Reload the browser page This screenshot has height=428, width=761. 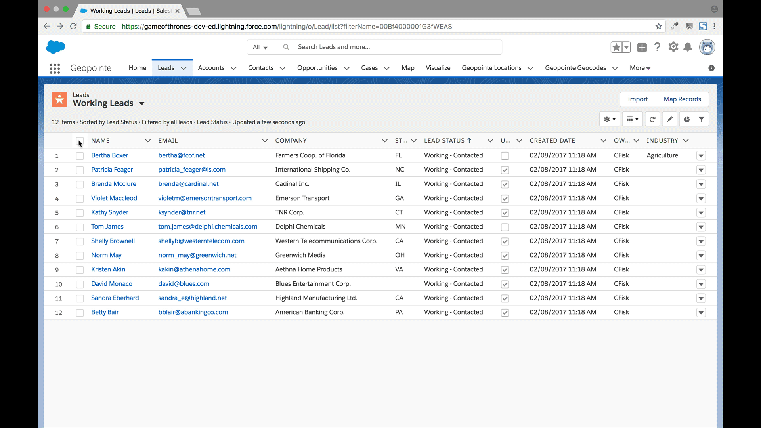click(x=73, y=26)
